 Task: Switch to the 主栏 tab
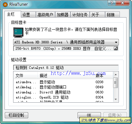click(x=12, y=14)
